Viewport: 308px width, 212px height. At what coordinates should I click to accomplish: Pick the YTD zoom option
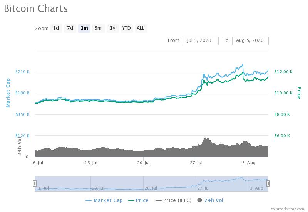tap(126, 28)
